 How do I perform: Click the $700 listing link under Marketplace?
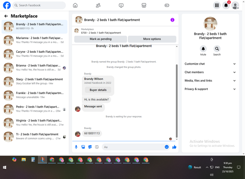click(101, 33)
